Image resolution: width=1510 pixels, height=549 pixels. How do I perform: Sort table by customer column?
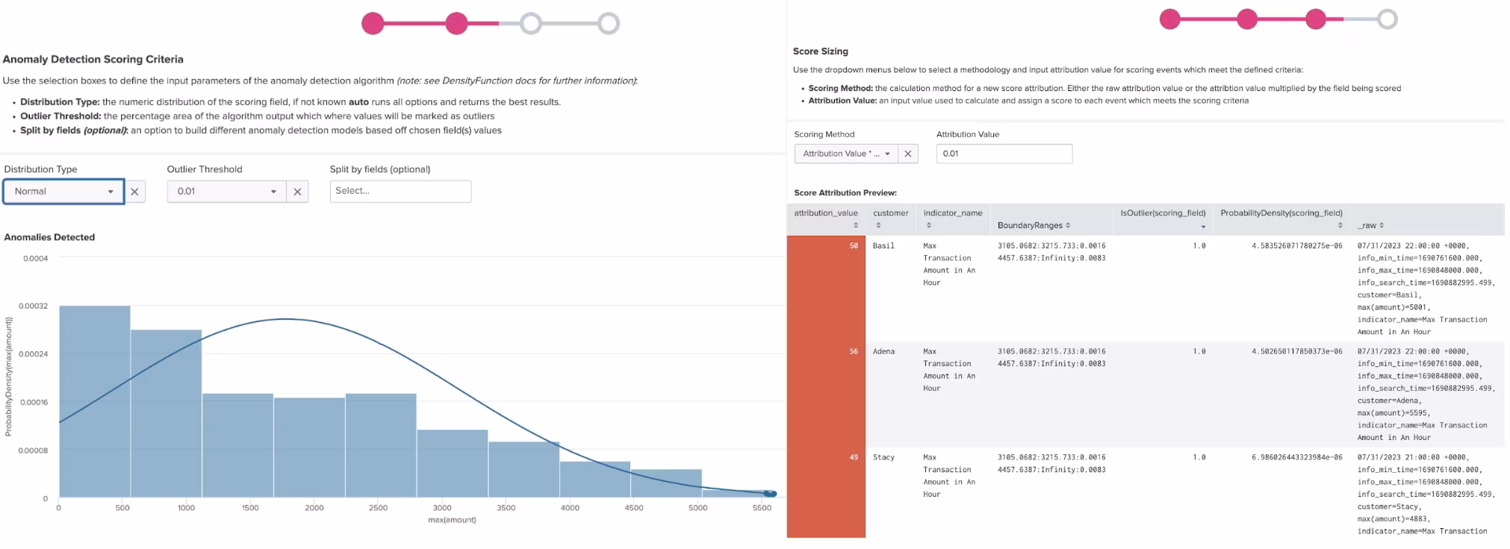[878, 225]
